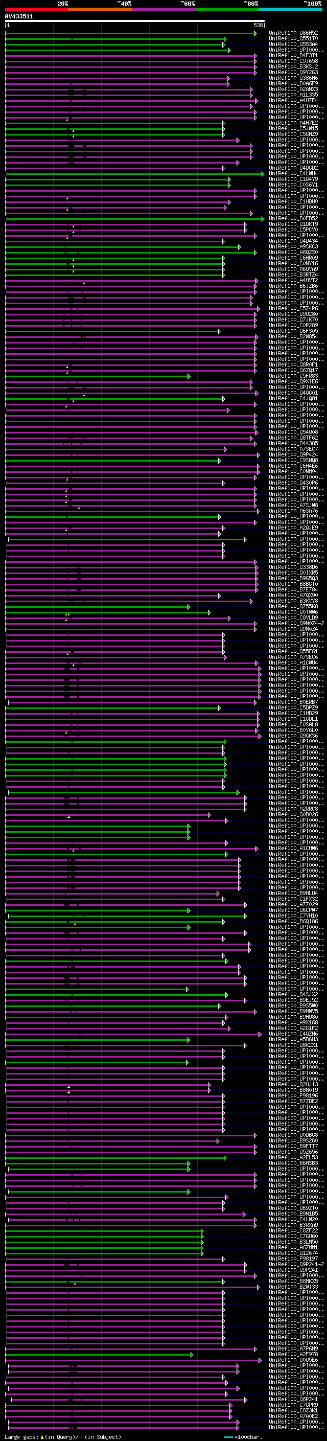Select the UniRef100_Q9NOZ4-2 label

tap(296, 623)
